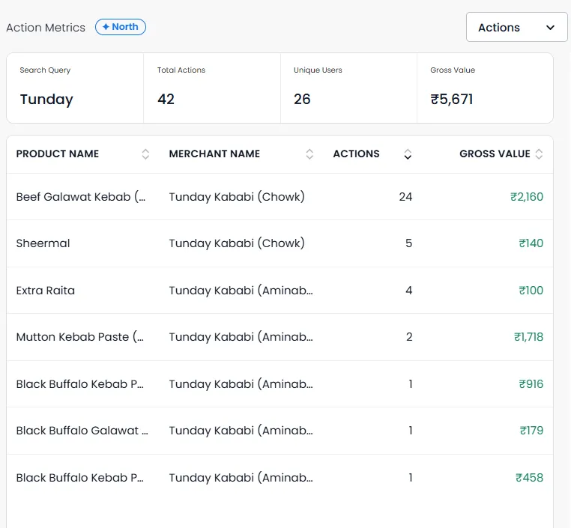Image resolution: width=571 pixels, height=528 pixels.
Task: Click the Gross Value total ₹5,671
Action: coord(452,100)
